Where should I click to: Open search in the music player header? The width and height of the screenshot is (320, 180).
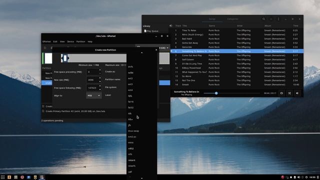(x=263, y=19)
